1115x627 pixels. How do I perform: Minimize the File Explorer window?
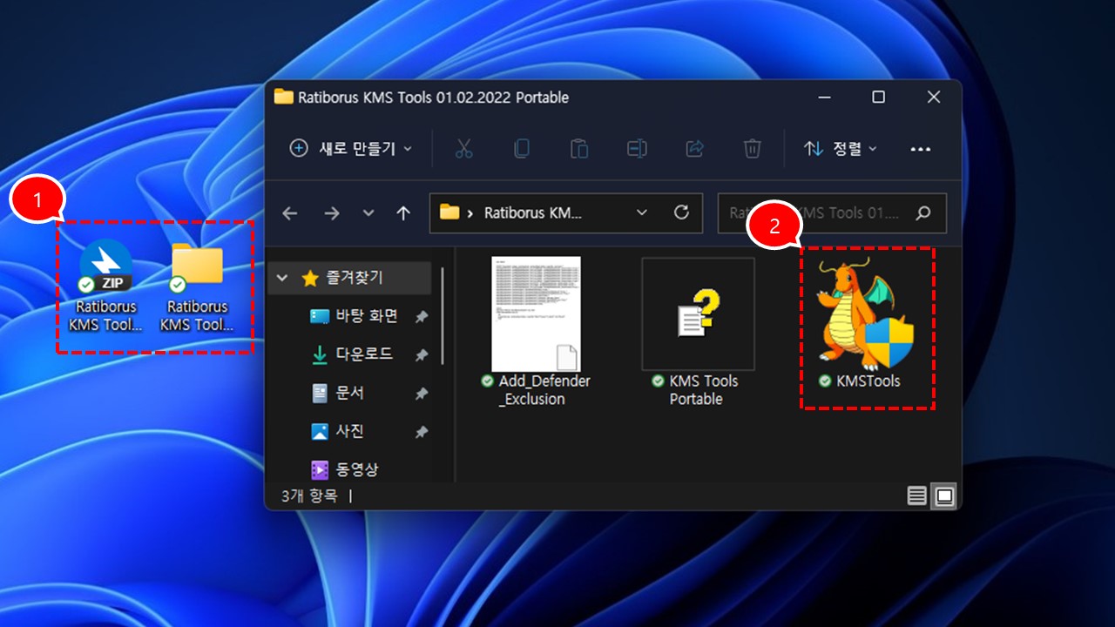point(823,97)
